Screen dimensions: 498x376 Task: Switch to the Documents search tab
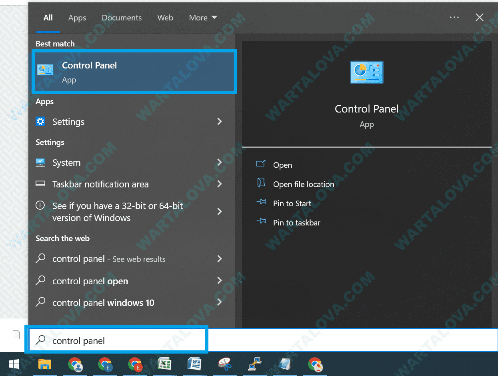point(122,18)
